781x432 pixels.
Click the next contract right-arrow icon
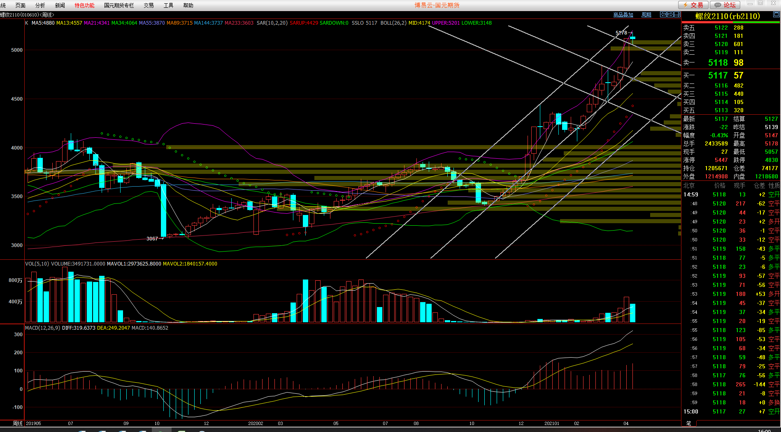point(670,14)
